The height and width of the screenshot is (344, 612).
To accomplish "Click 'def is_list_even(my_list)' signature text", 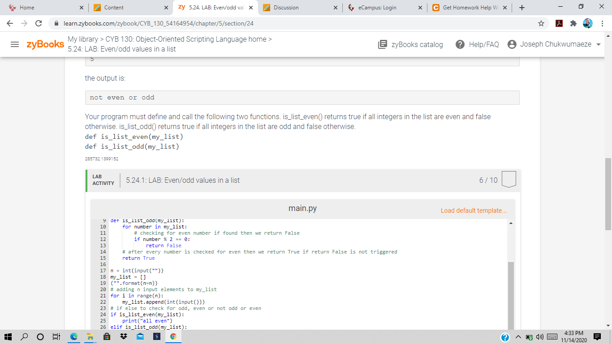I will (x=134, y=137).
